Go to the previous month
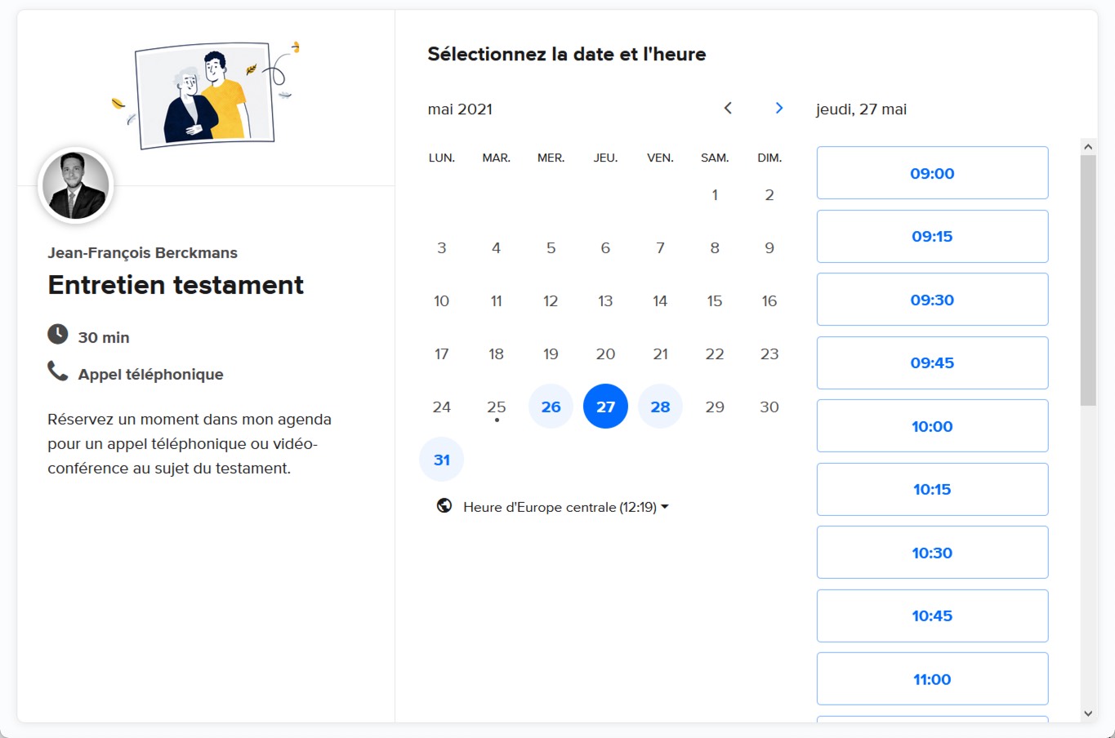 tap(728, 109)
